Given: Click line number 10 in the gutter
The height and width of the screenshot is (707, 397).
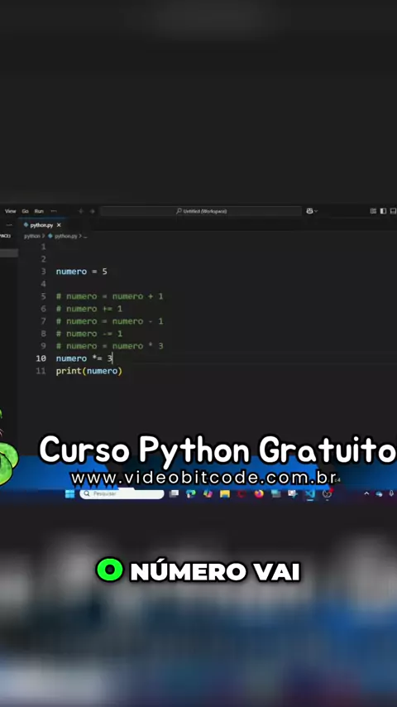Looking at the screenshot, I should pos(41,358).
